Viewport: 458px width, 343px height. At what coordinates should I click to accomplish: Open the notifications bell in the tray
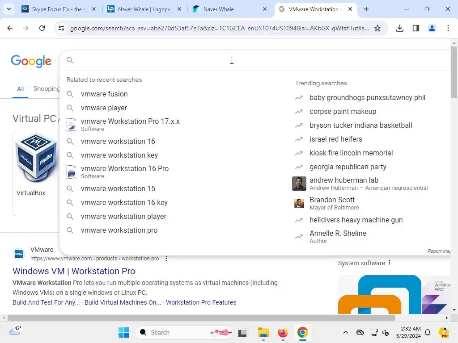(x=428, y=332)
